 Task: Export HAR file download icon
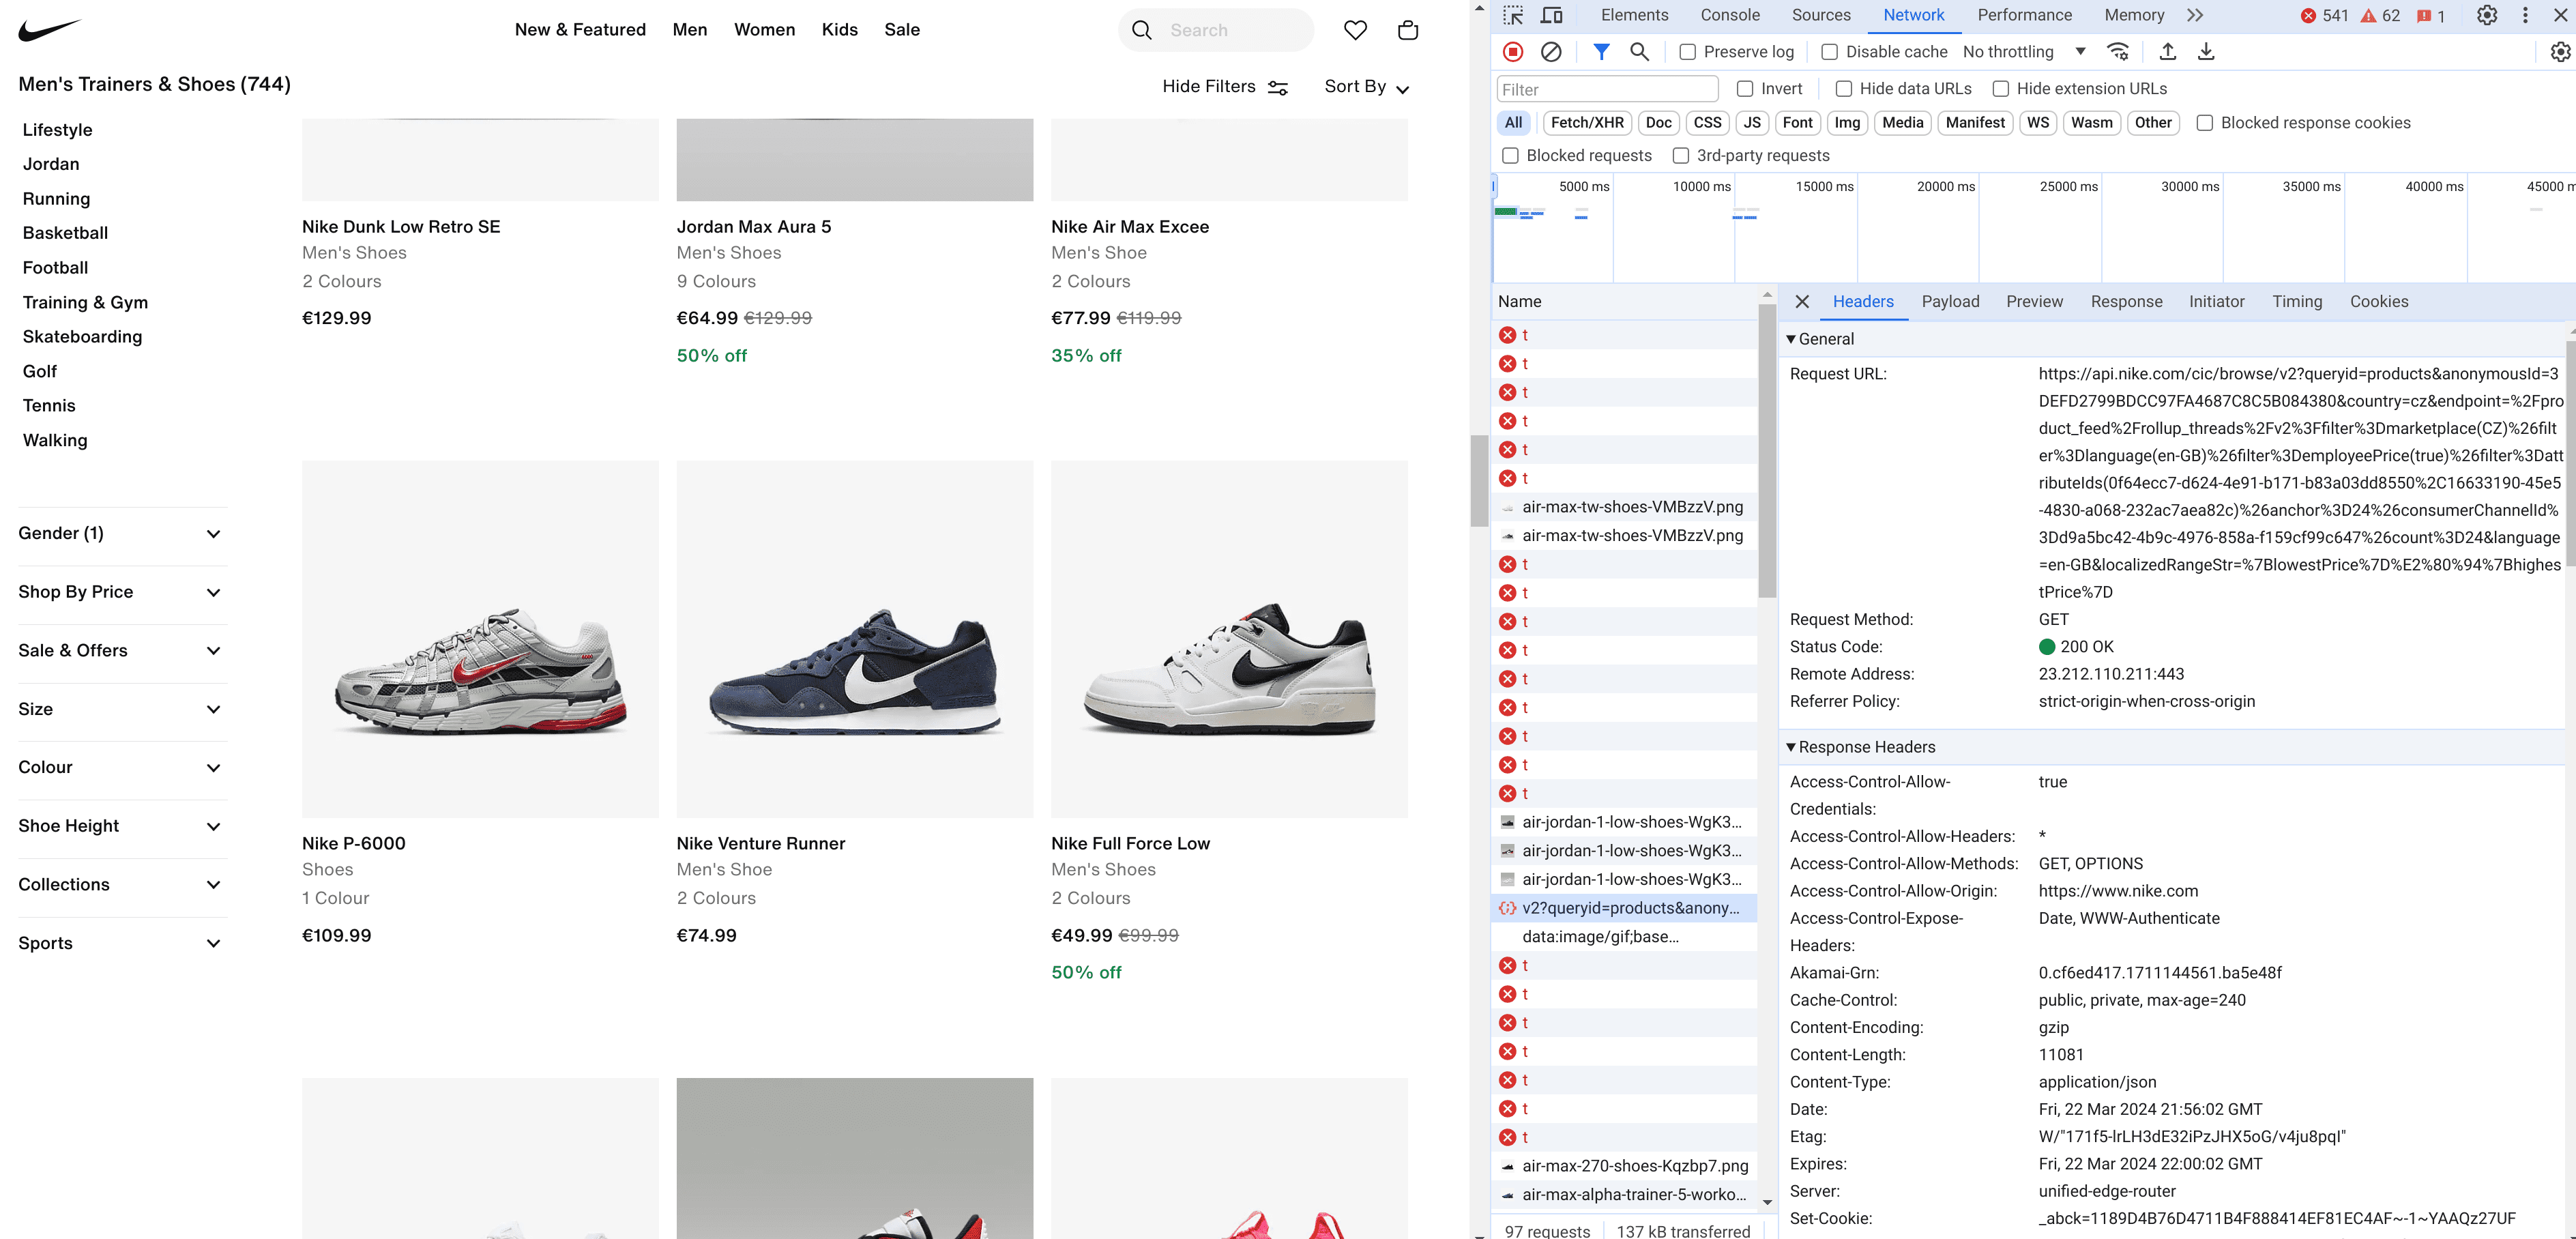tap(2205, 52)
